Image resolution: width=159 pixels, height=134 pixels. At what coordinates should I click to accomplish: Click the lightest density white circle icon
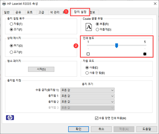coord(88,54)
